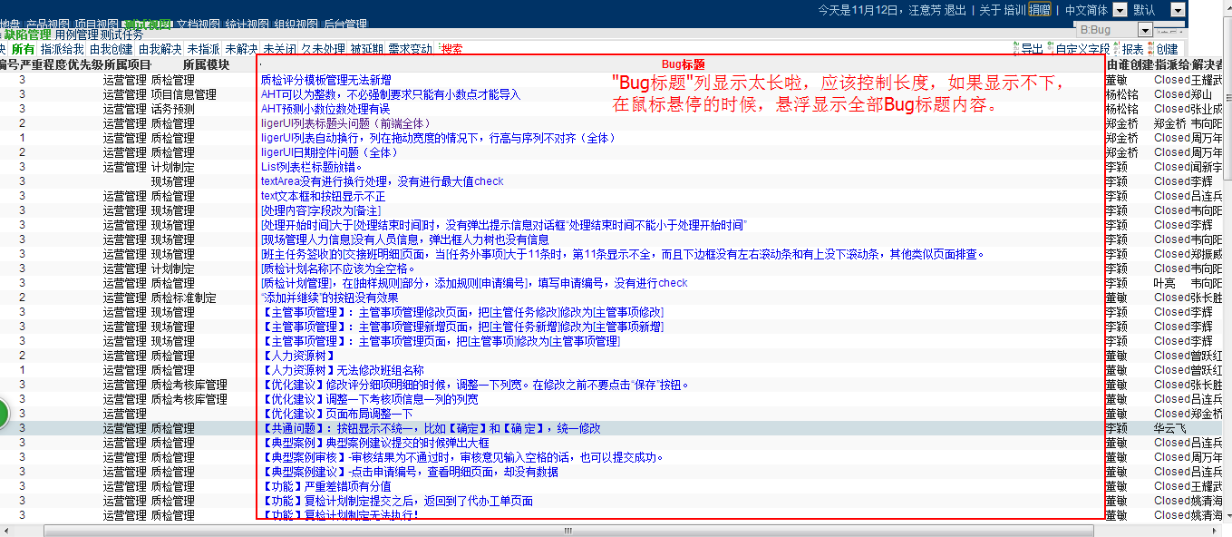The height and width of the screenshot is (537, 1232).
Task: Open 统计视图 tab
Action: [x=247, y=24]
